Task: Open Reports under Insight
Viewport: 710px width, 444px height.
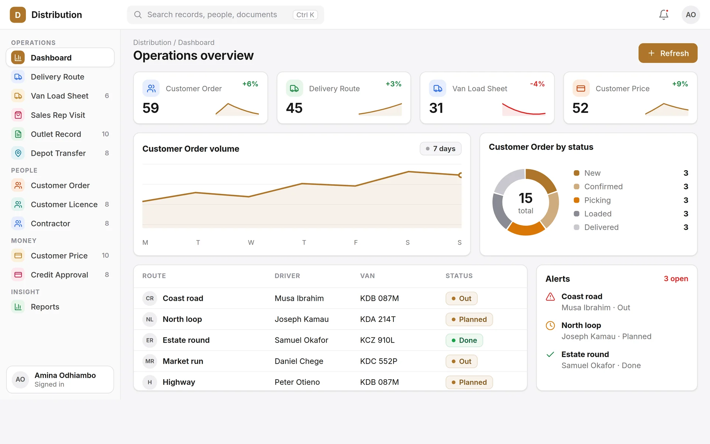Action: click(60, 307)
